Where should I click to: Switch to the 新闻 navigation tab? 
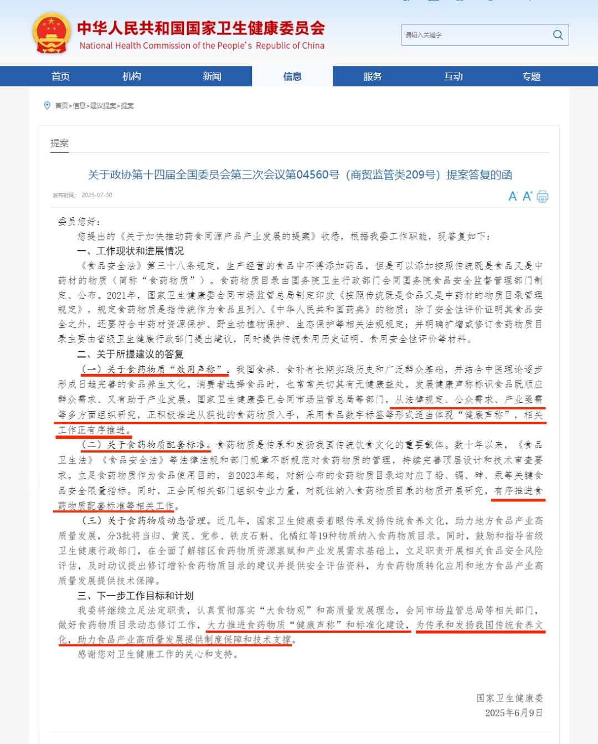pyautogui.click(x=212, y=76)
